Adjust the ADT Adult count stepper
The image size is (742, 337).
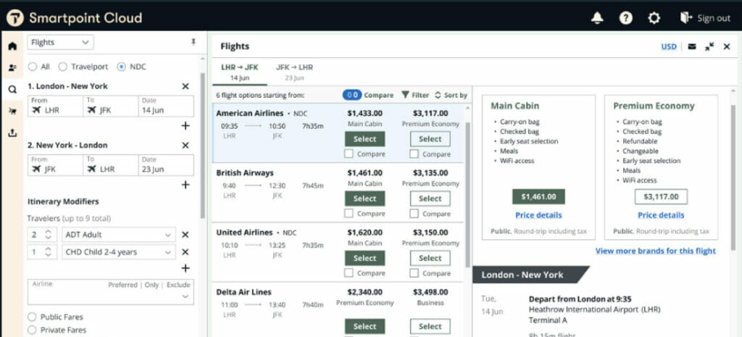(x=48, y=235)
